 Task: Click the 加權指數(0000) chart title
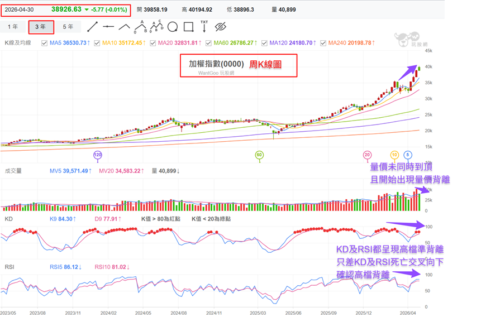point(216,64)
